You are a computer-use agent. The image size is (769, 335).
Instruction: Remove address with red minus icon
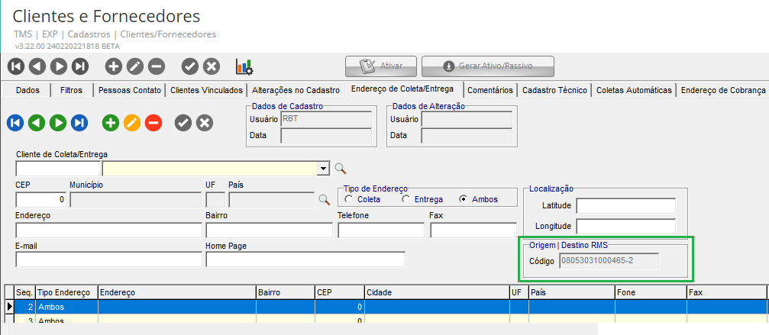(x=153, y=123)
